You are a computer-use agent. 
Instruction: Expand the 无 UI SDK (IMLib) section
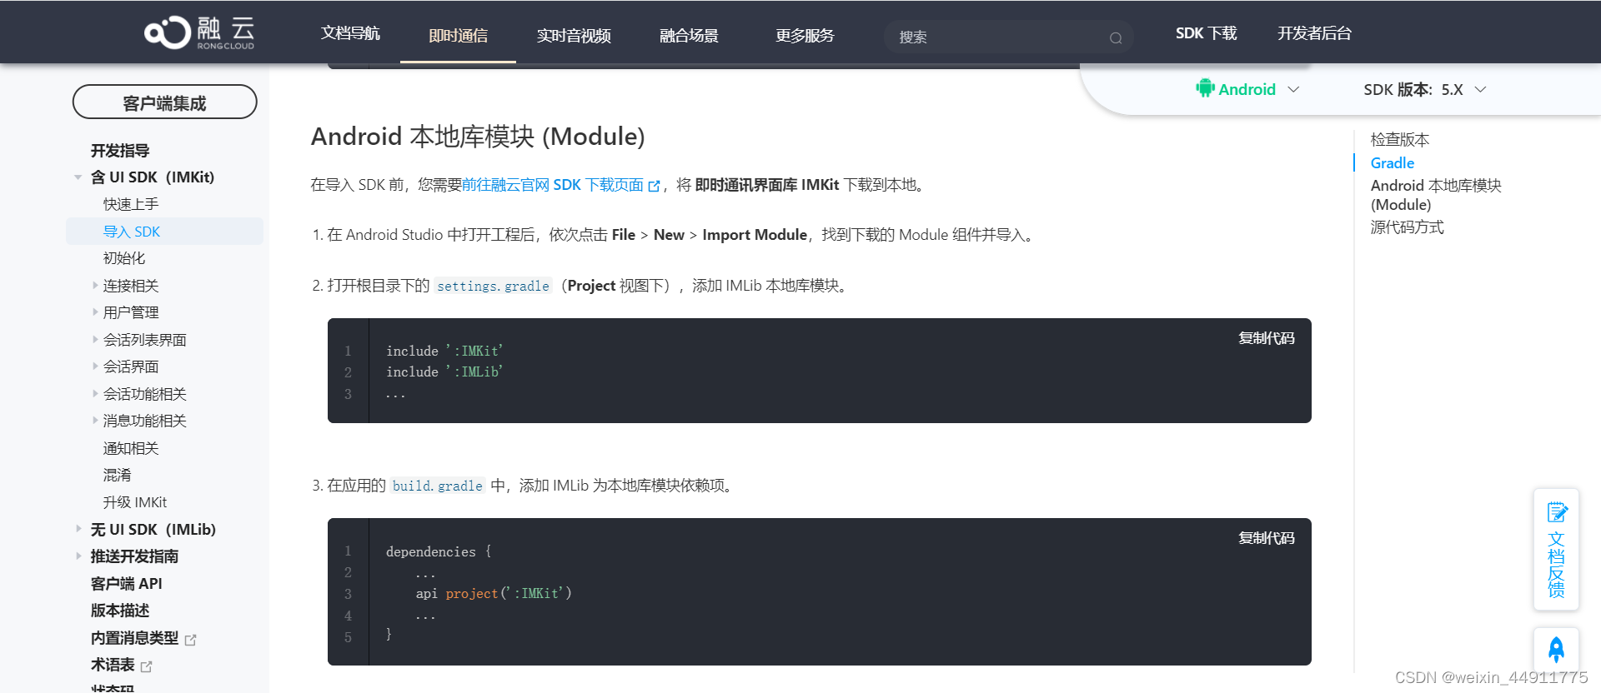[78, 529]
